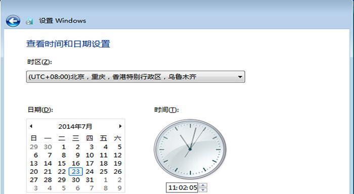Select July 14 in the calendar
The height and width of the screenshot is (194, 354).
coord(48,163)
